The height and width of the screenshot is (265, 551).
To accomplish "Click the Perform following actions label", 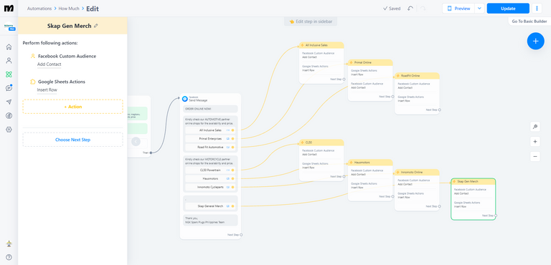I will click(x=50, y=43).
